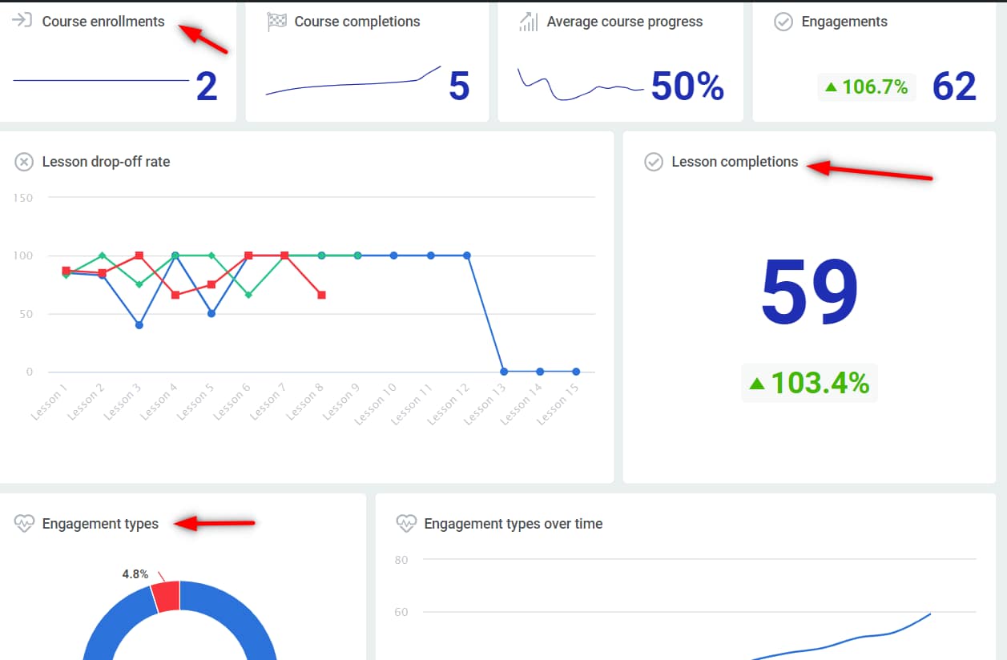Image resolution: width=1007 pixels, height=660 pixels.
Task: Click the blue data point at Lesson 3
Action: pos(139,325)
